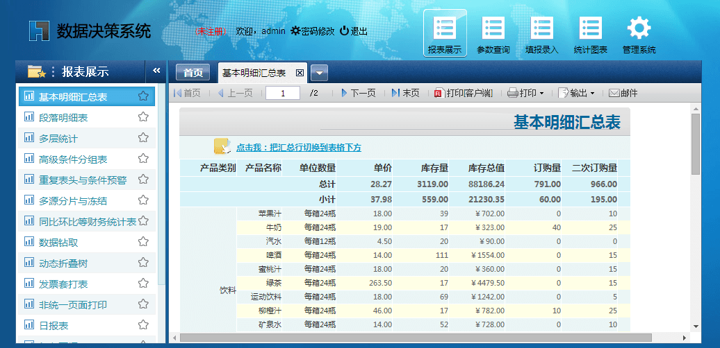
Task: Toggle favorite star for 多源分片与冻结
Action: tap(143, 200)
